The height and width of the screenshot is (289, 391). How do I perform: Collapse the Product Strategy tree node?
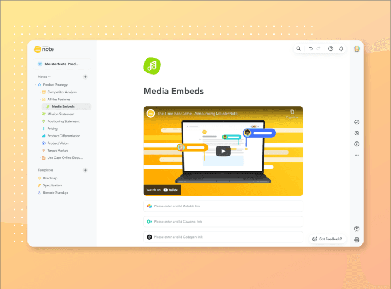[36, 85]
